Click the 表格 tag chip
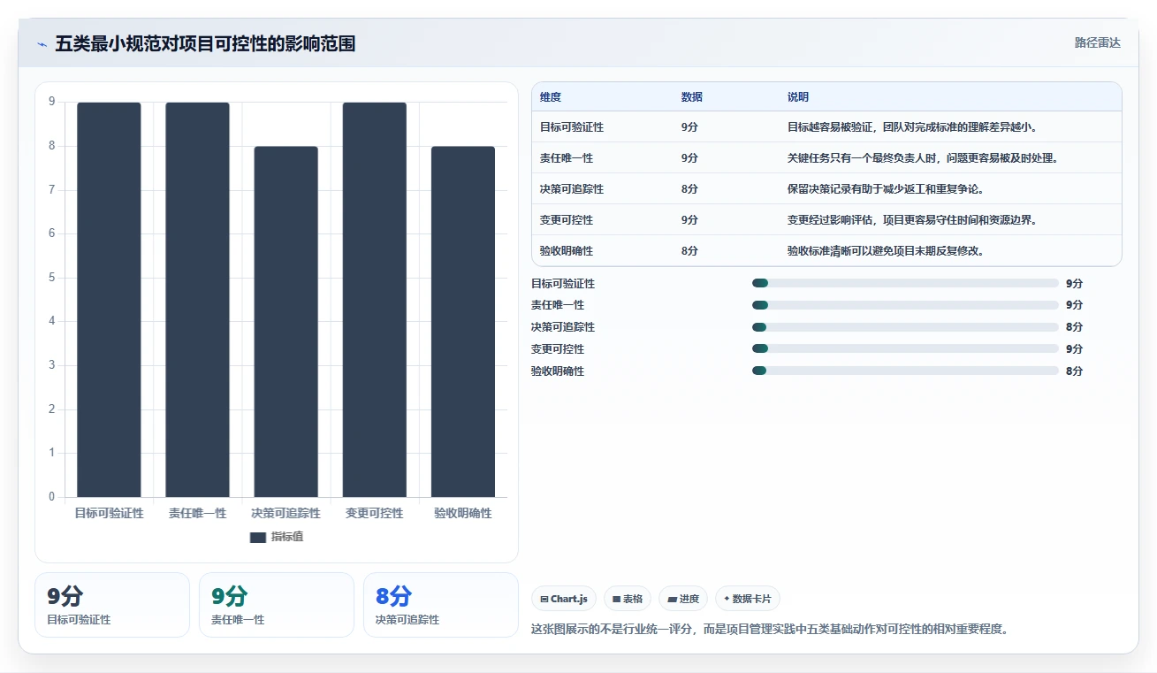The height and width of the screenshot is (673, 1157). (628, 599)
